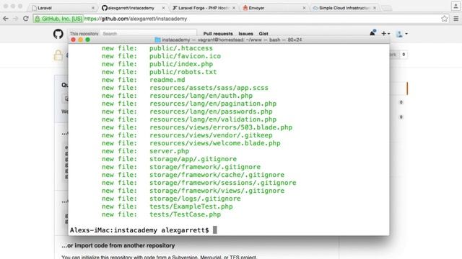Image resolution: width=462 pixels, height=259 pixels.
Task: Click the fork count badge
Action: pos(404,55)
